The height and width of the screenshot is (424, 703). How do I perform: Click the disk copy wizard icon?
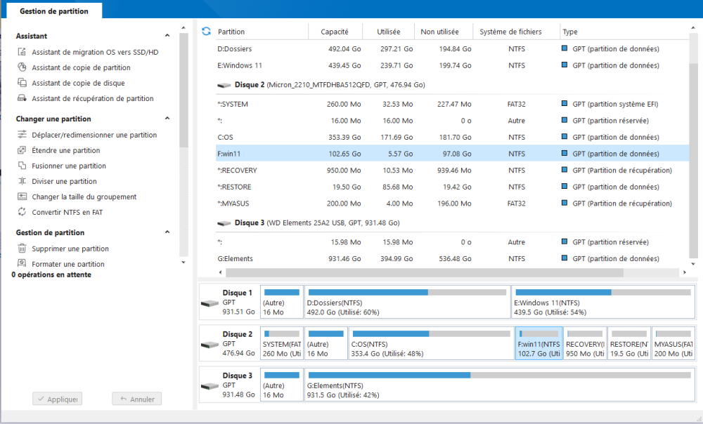[22, 82]
